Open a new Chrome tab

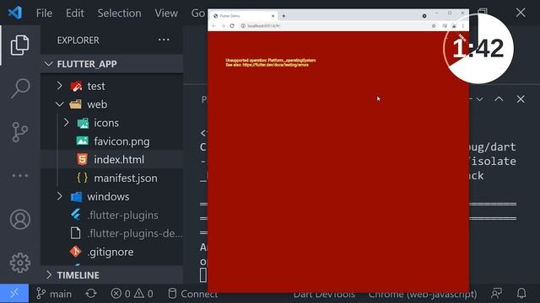283,16
